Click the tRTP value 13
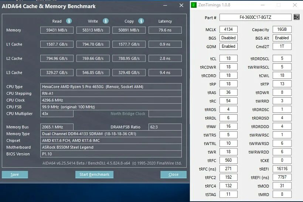 282,84
